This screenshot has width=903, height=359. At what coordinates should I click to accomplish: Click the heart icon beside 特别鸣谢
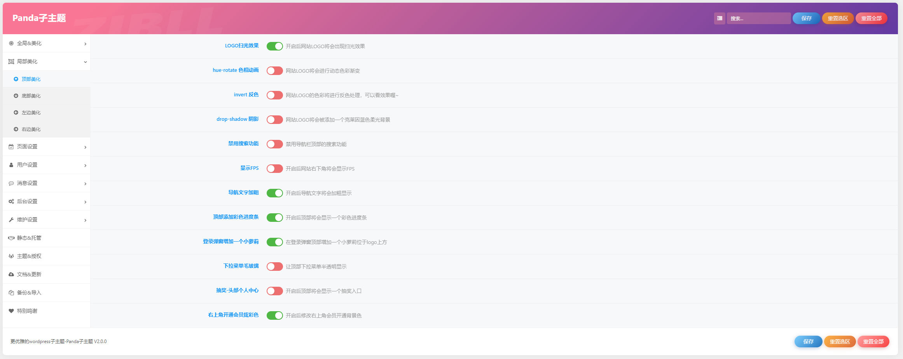pos(11,311)
